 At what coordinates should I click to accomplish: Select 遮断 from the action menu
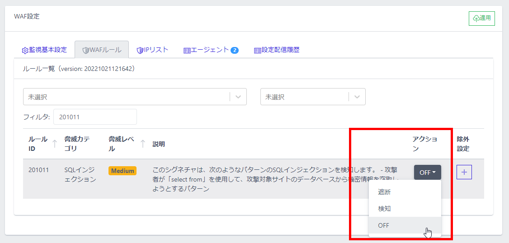pos(384,192)
